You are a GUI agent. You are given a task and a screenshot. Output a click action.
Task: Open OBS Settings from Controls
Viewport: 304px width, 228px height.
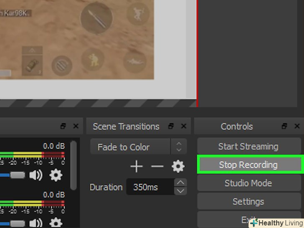249,201
